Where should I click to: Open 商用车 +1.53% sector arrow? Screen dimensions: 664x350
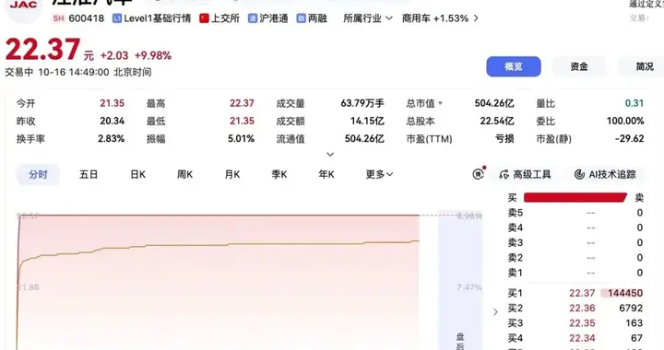pos(476,18)
